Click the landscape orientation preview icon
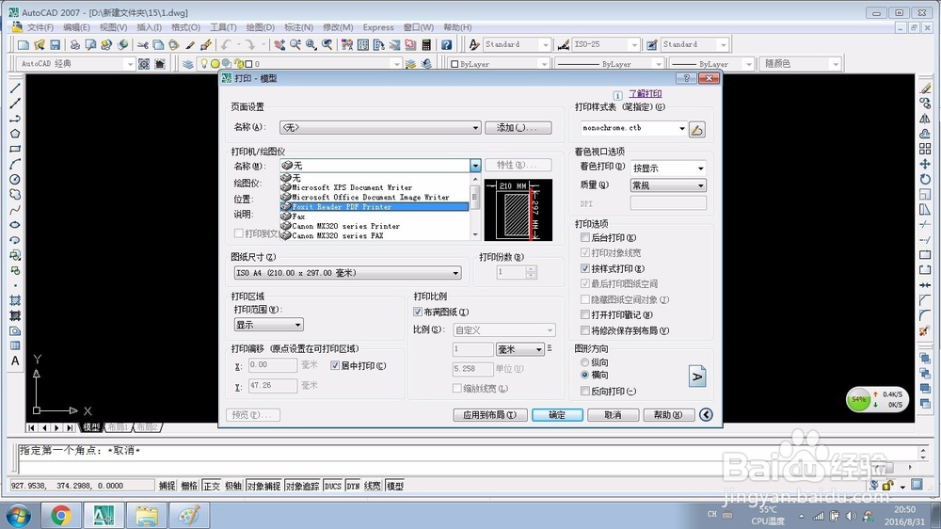This screenshot has width=941, height=529. click(x=696, y=377)
